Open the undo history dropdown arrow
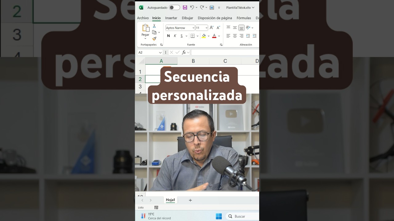This screenshot has height=221, width=394. click(x=196, y=7)
